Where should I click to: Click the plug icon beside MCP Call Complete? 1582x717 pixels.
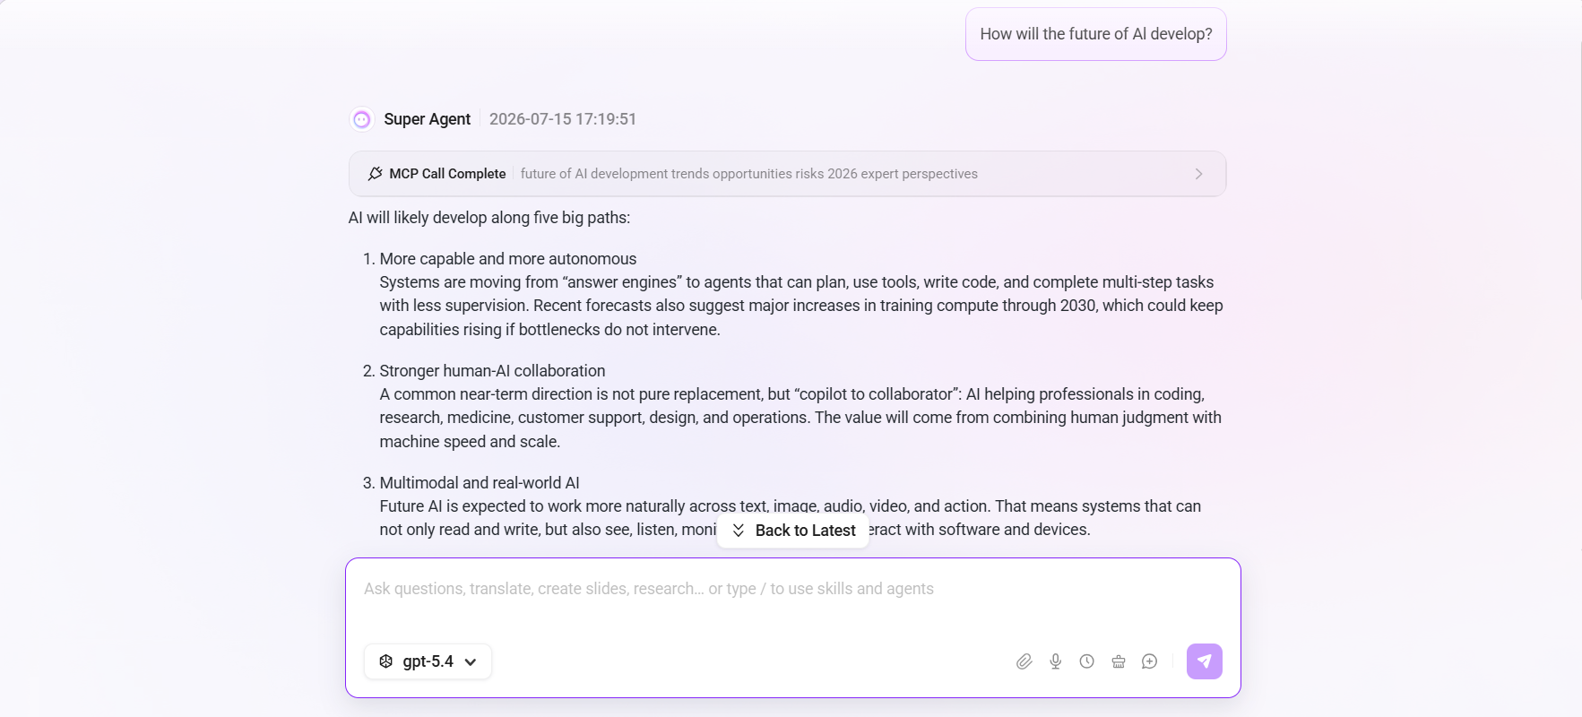[376, 174]
